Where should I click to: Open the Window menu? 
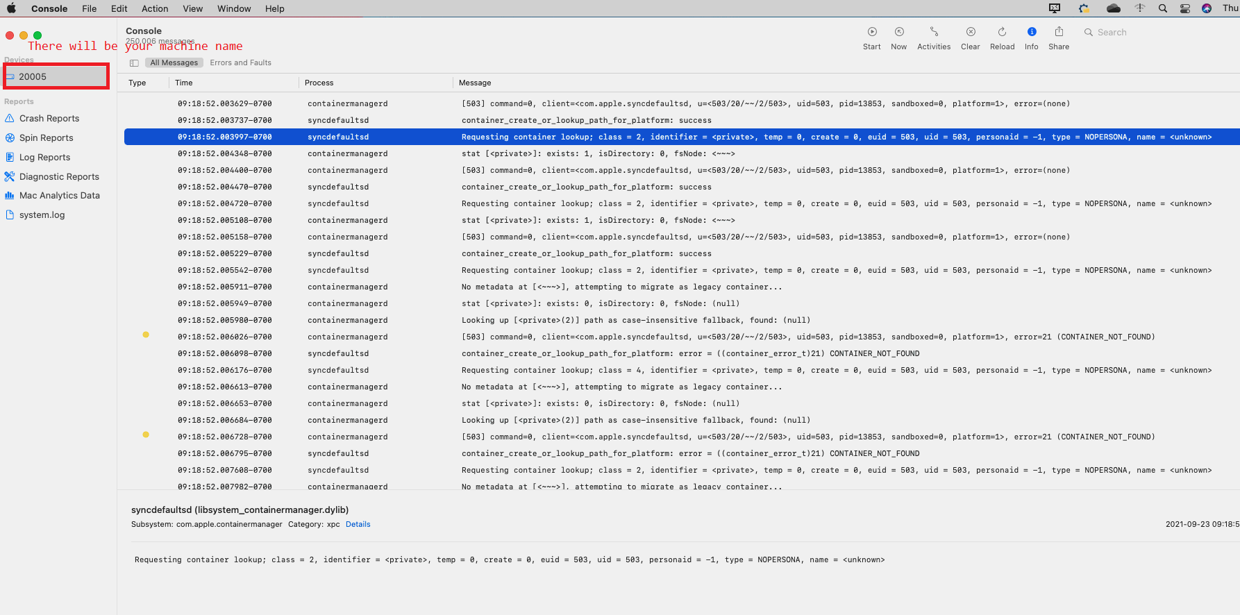click(234, 8)
